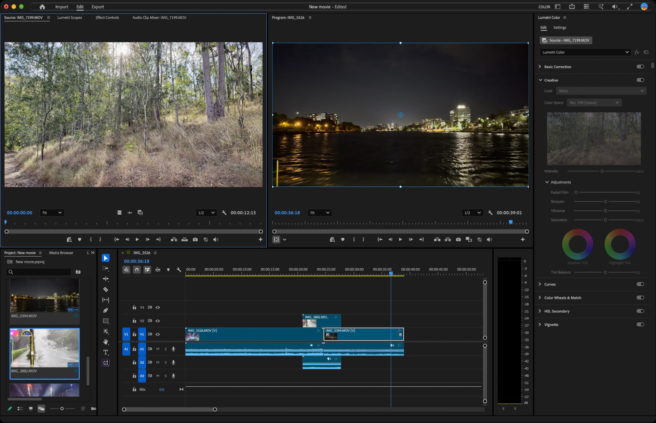Open Audio Clip Mixer tab
Viewport: 656px width, 423px height.
click(159, 17)
